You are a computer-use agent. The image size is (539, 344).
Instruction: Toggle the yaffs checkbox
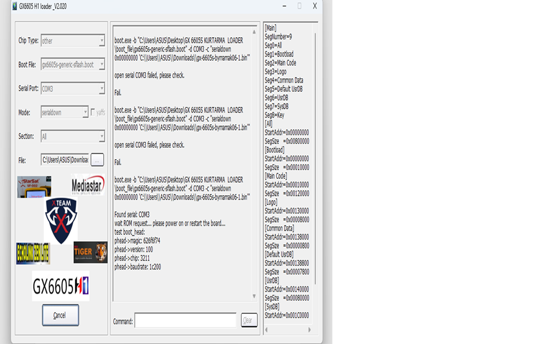[93, 112]
